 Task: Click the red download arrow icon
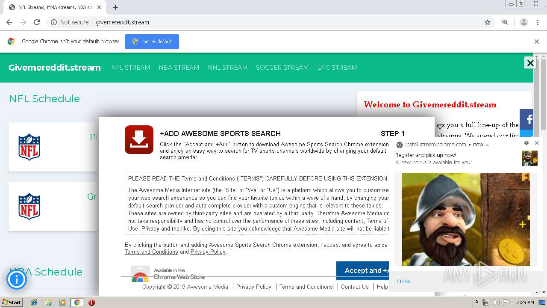[139, 139]
